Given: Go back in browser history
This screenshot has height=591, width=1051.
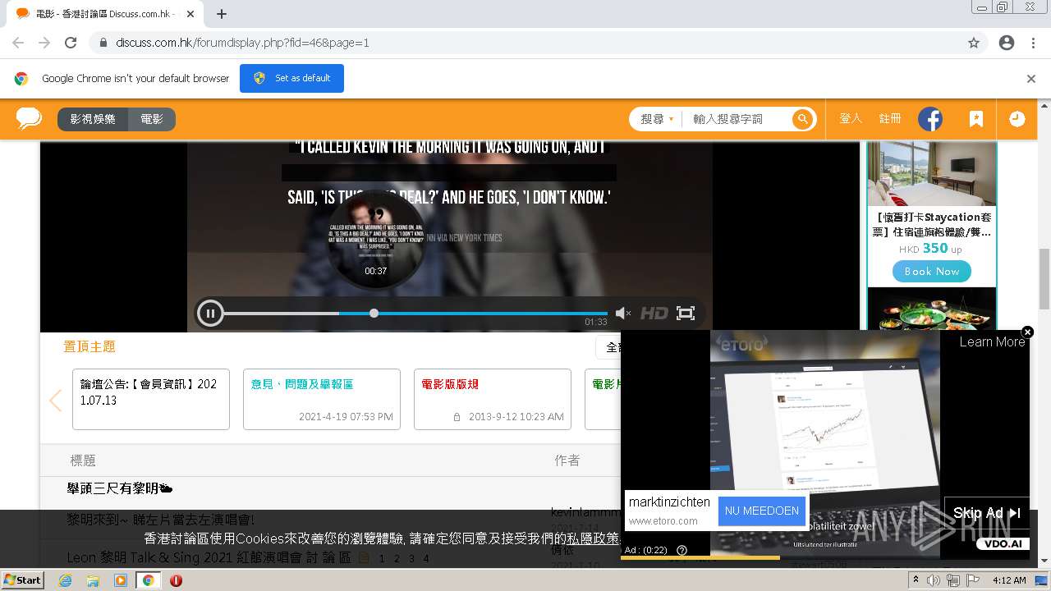Looking at the screenshot, I should (18, 43).
